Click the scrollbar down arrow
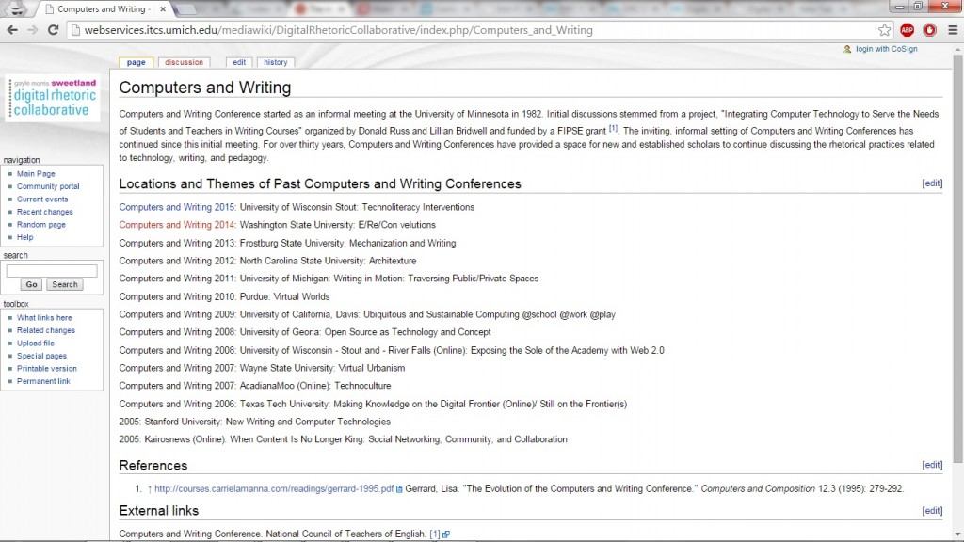 (x=957, y=534)
